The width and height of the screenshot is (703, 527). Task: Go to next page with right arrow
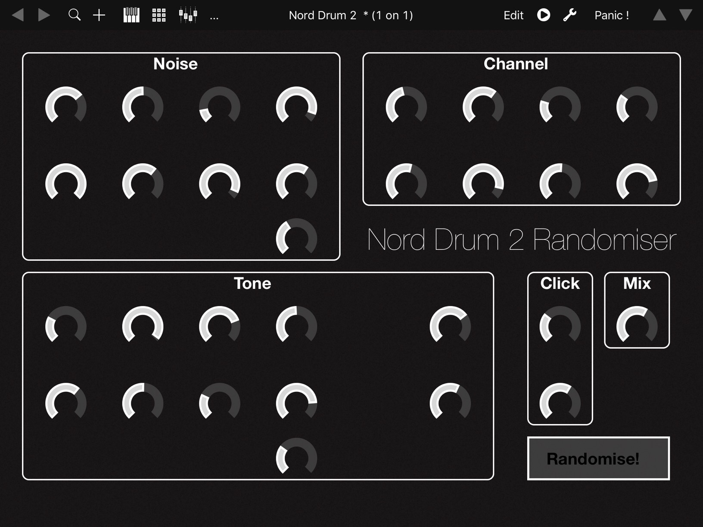pos(44,15)
